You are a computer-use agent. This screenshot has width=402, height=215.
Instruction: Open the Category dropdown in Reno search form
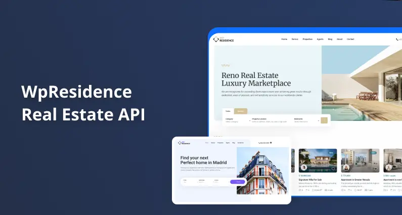238,120
